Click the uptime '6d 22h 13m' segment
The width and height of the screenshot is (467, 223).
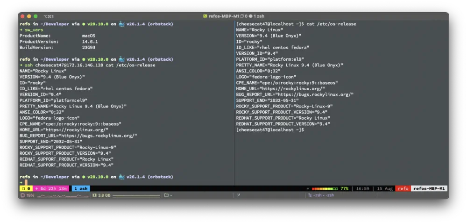pyautogui.click(x=51, y=188)
